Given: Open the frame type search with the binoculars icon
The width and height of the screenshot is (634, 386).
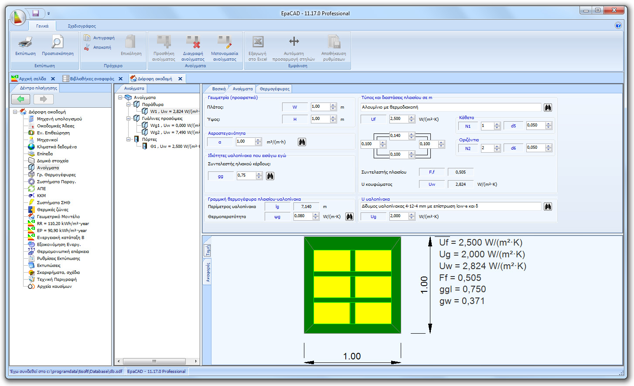Looking at the screenshot, I should click(548, 107).
